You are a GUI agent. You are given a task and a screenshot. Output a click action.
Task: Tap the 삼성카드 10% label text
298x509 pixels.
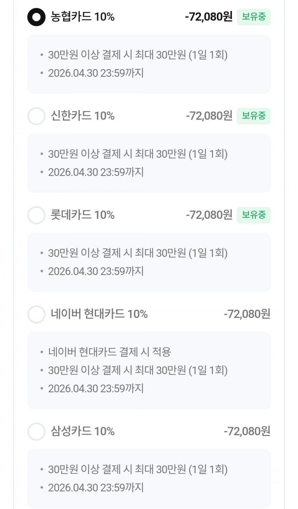[82, 431]
